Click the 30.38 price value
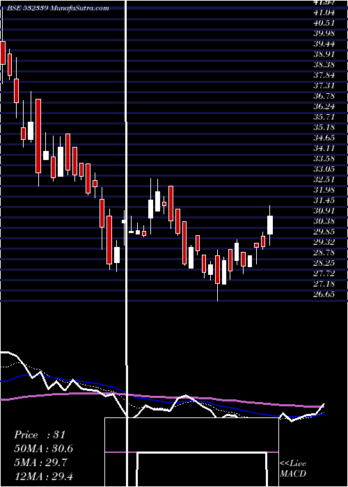 324,221
